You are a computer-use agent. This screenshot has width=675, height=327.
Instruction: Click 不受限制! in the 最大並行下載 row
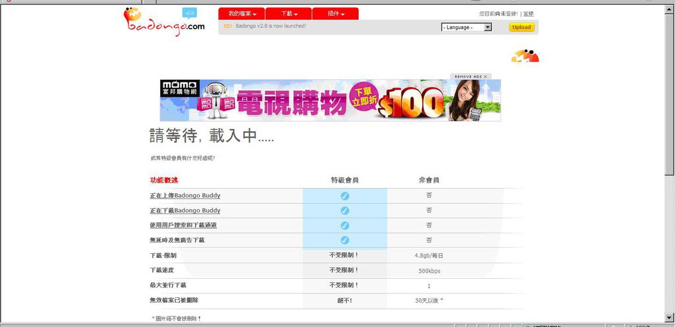click(344, 285)
